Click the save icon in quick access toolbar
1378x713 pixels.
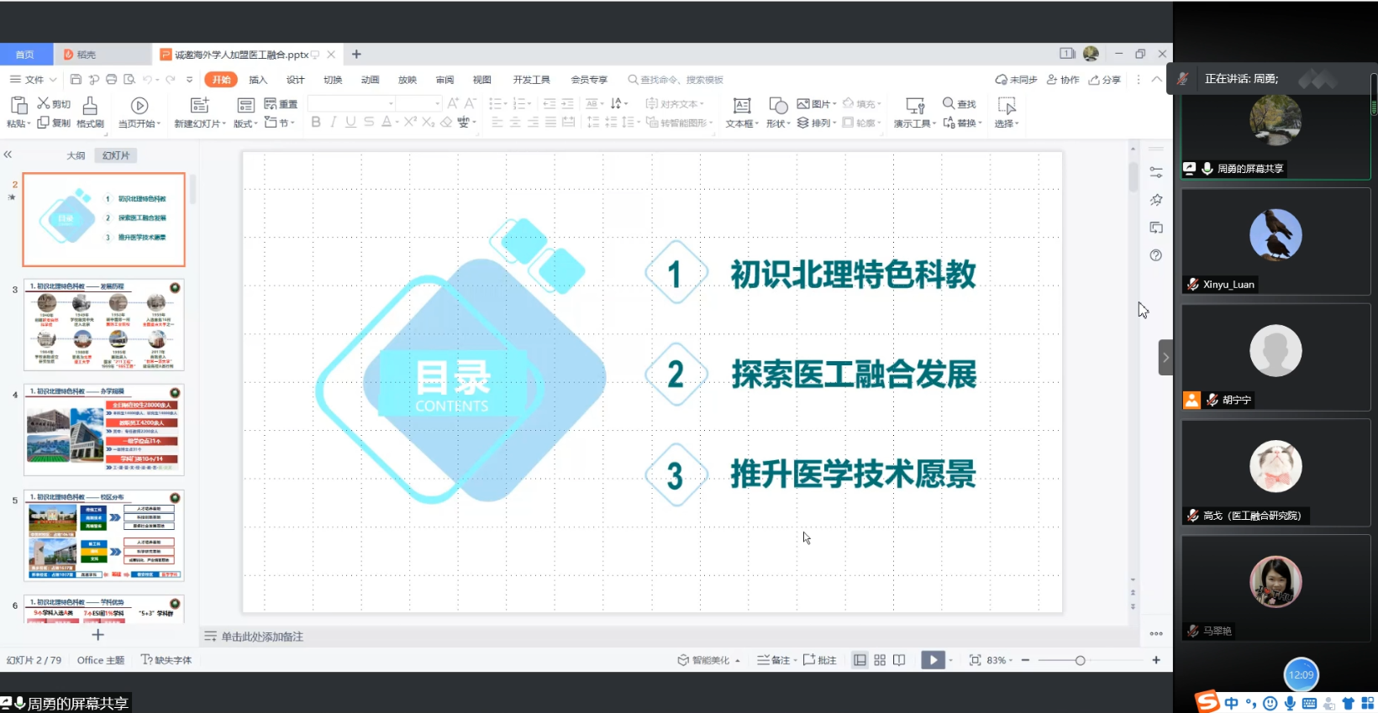tap(76, 80)
